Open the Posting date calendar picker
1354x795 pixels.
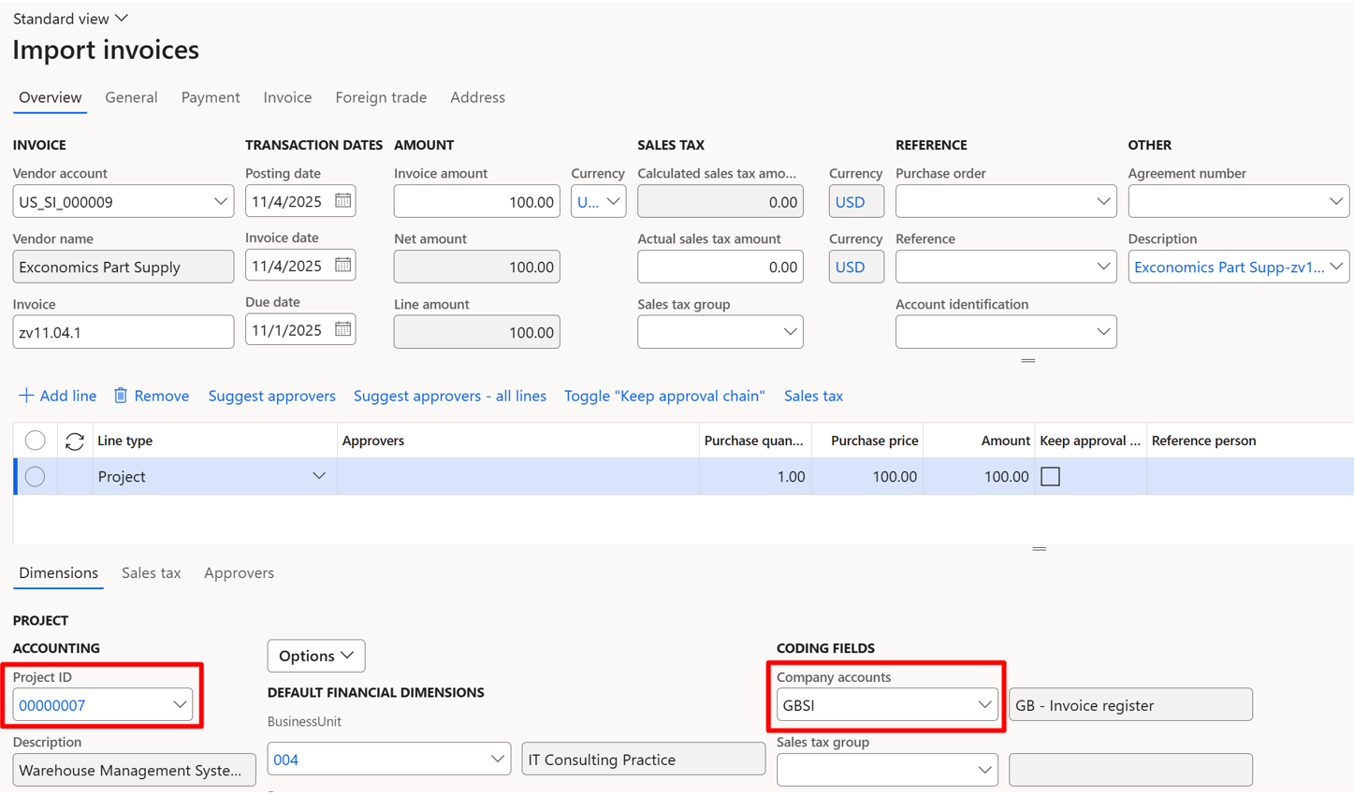click(342, 201)
